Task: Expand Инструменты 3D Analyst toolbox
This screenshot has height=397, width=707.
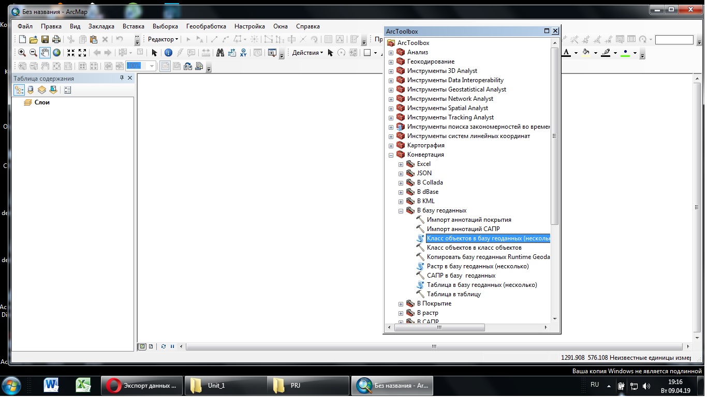Action: click(391, 71)
